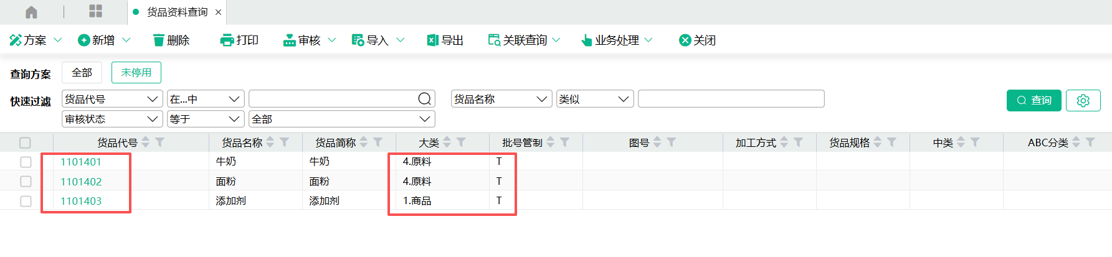
Task: Sort the 货品代号 column
Action: click(x=146, y=143)
